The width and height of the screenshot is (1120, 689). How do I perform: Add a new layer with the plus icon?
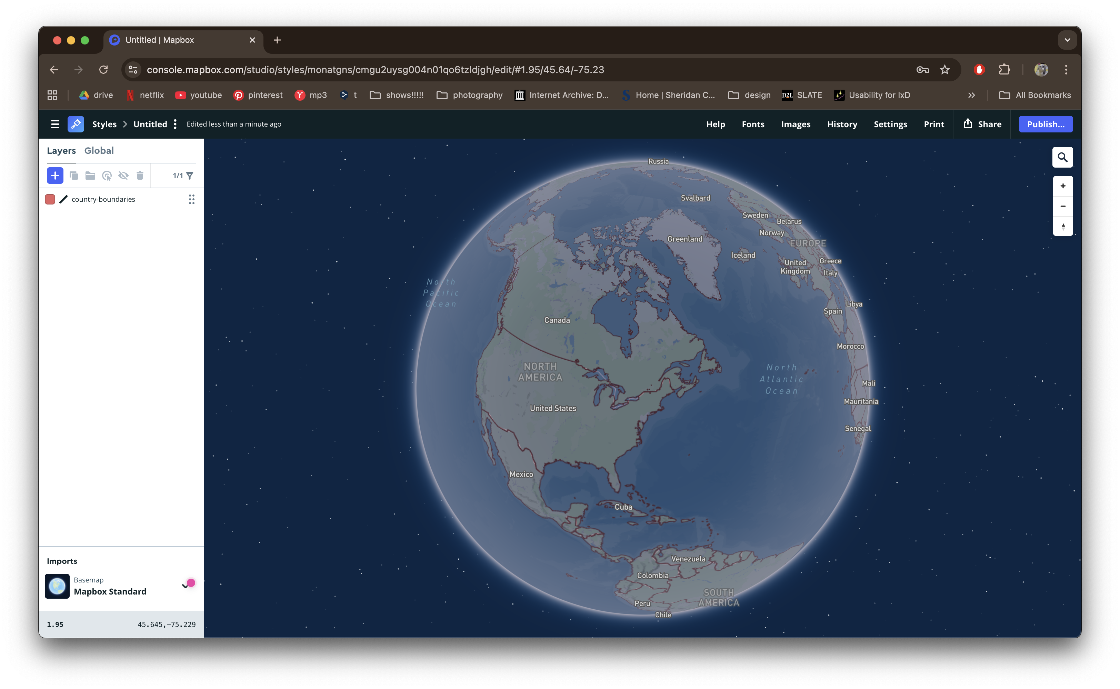pos(55,176)
